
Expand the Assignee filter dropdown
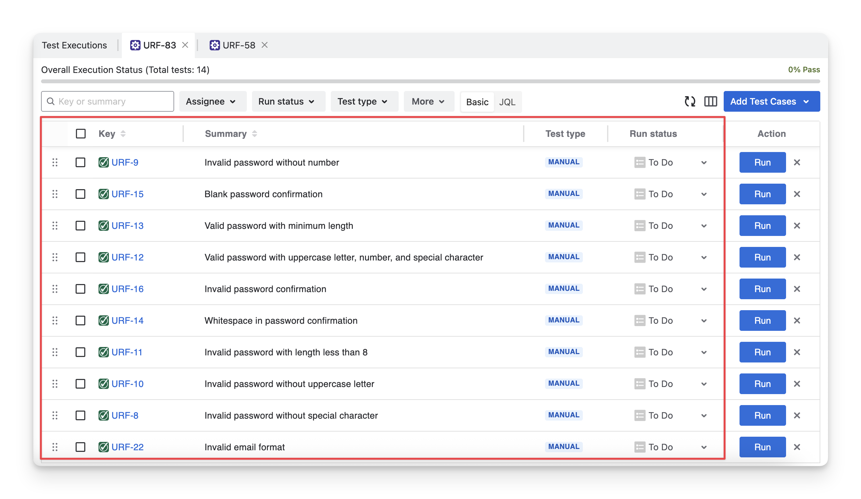(x=211, y=101)
